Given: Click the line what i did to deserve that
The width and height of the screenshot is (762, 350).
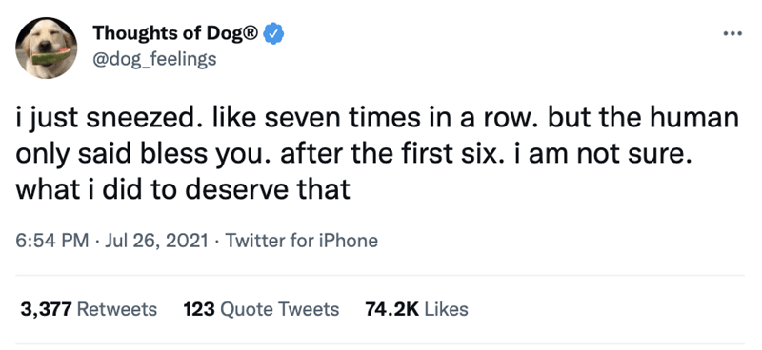Looking at the screenshot, I should click(183, 190).
